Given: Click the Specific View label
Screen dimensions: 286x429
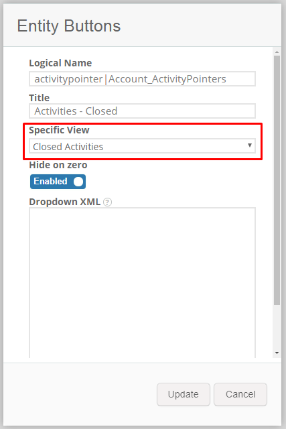Looking at the screenshot, I should tap(59, 130).
